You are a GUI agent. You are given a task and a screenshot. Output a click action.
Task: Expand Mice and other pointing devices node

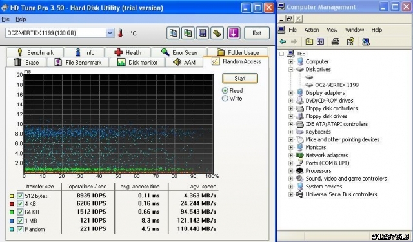click(x=291, y=139)
